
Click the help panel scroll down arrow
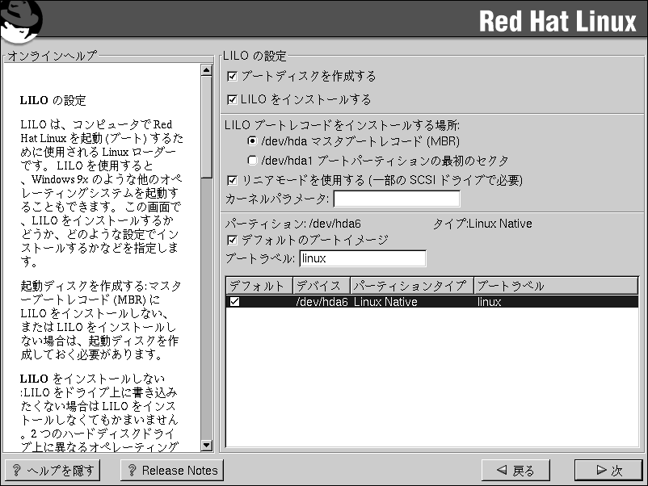[x=206, y=445]
